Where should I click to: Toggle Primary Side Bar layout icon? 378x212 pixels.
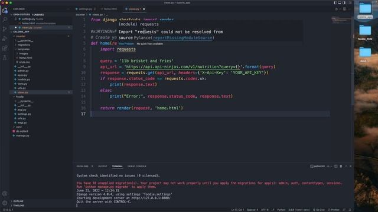click(x=335, y=2)
